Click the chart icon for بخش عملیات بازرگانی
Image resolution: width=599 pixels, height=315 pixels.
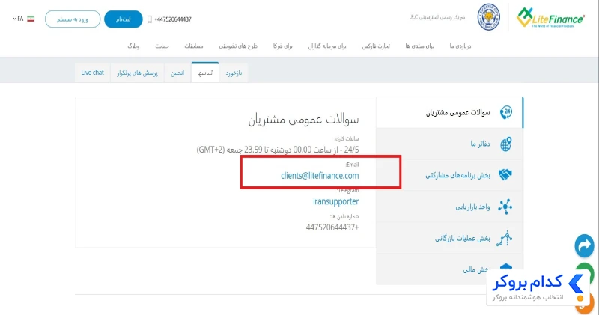504,238
